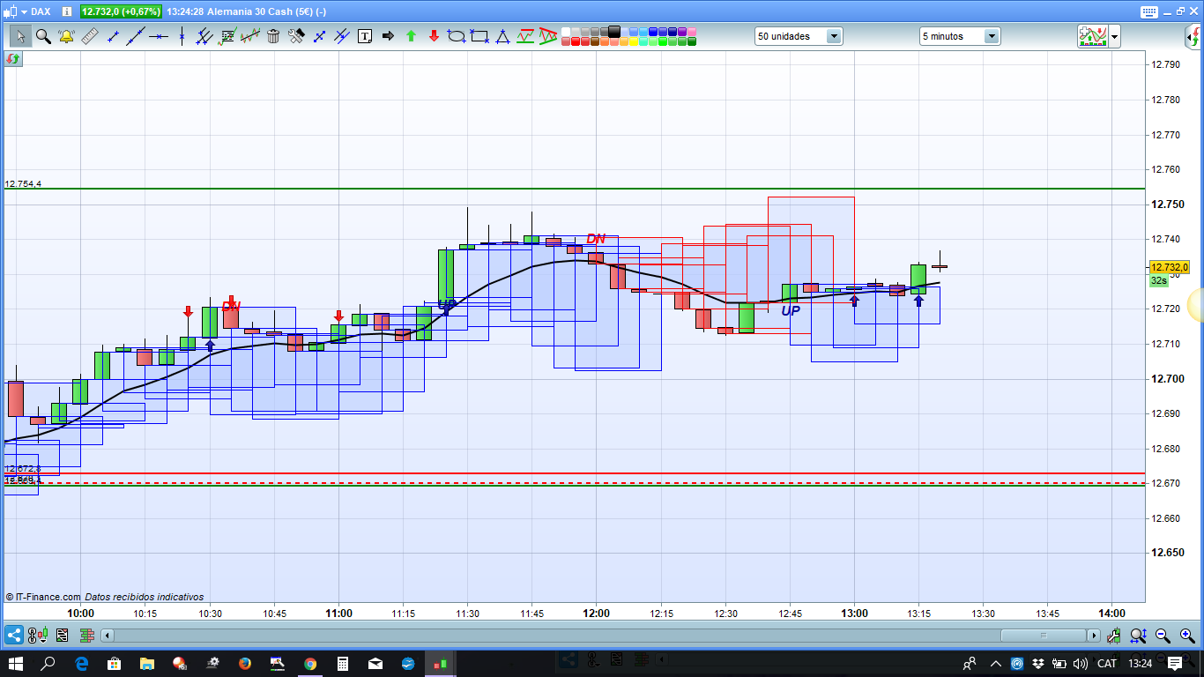This screenshot has width=1204, height=677.
Task: Click the vertical zoom magnifier icon
Action: 1139,635
